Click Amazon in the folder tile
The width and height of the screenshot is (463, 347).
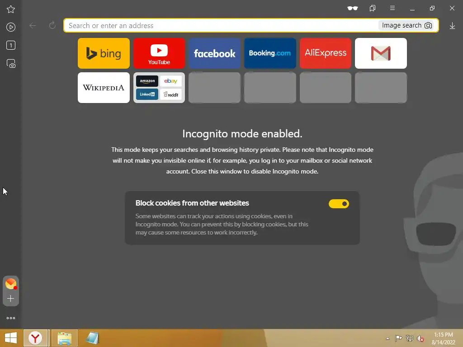point(147,81)
